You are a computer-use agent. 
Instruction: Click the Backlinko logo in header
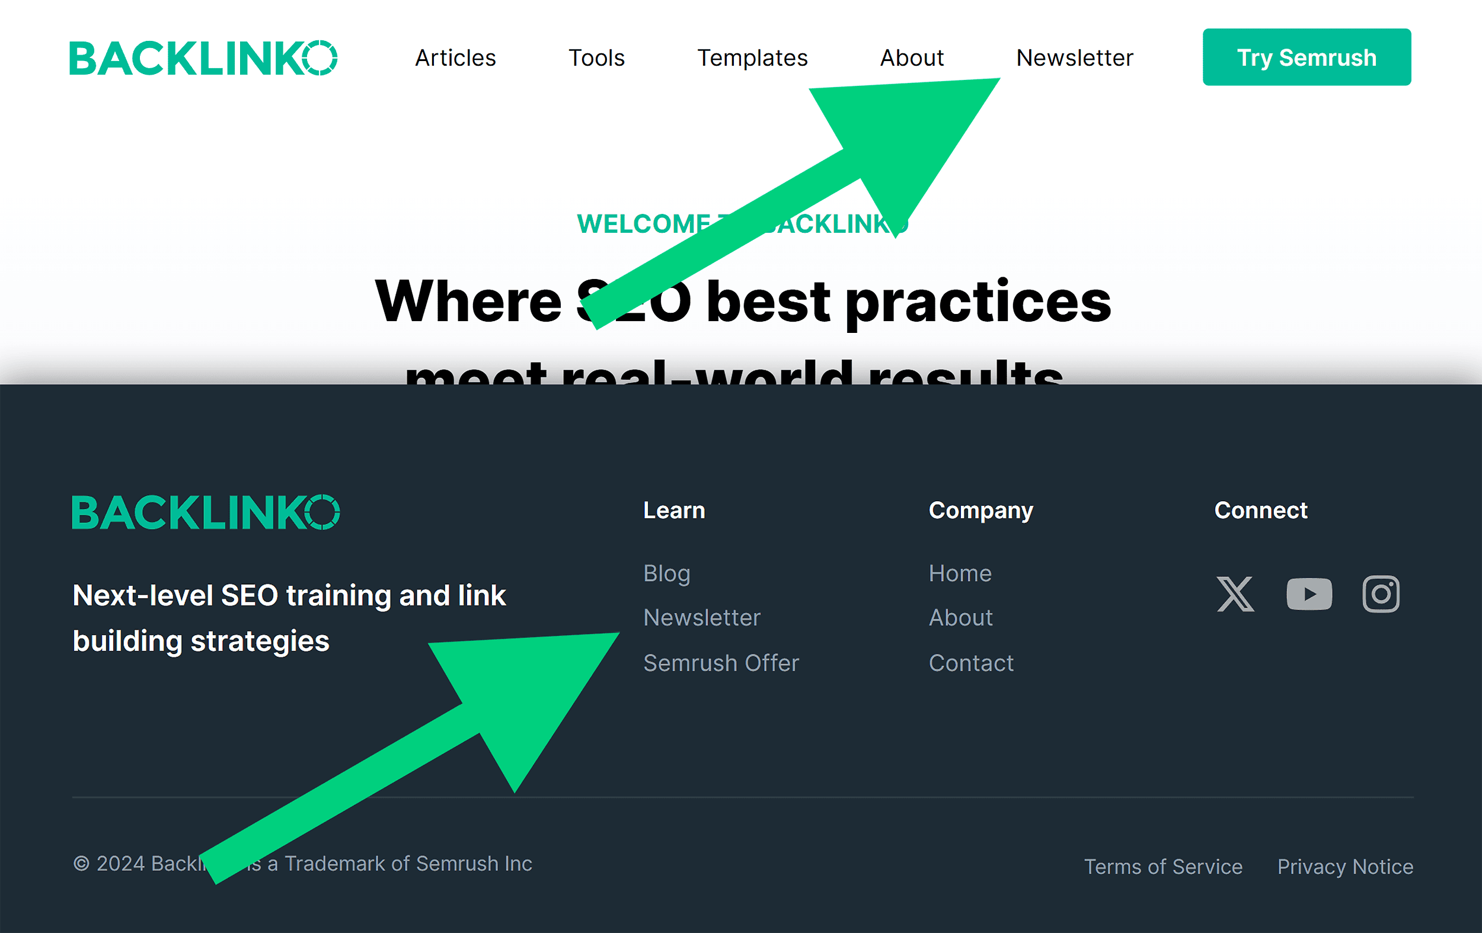[203, 58]
